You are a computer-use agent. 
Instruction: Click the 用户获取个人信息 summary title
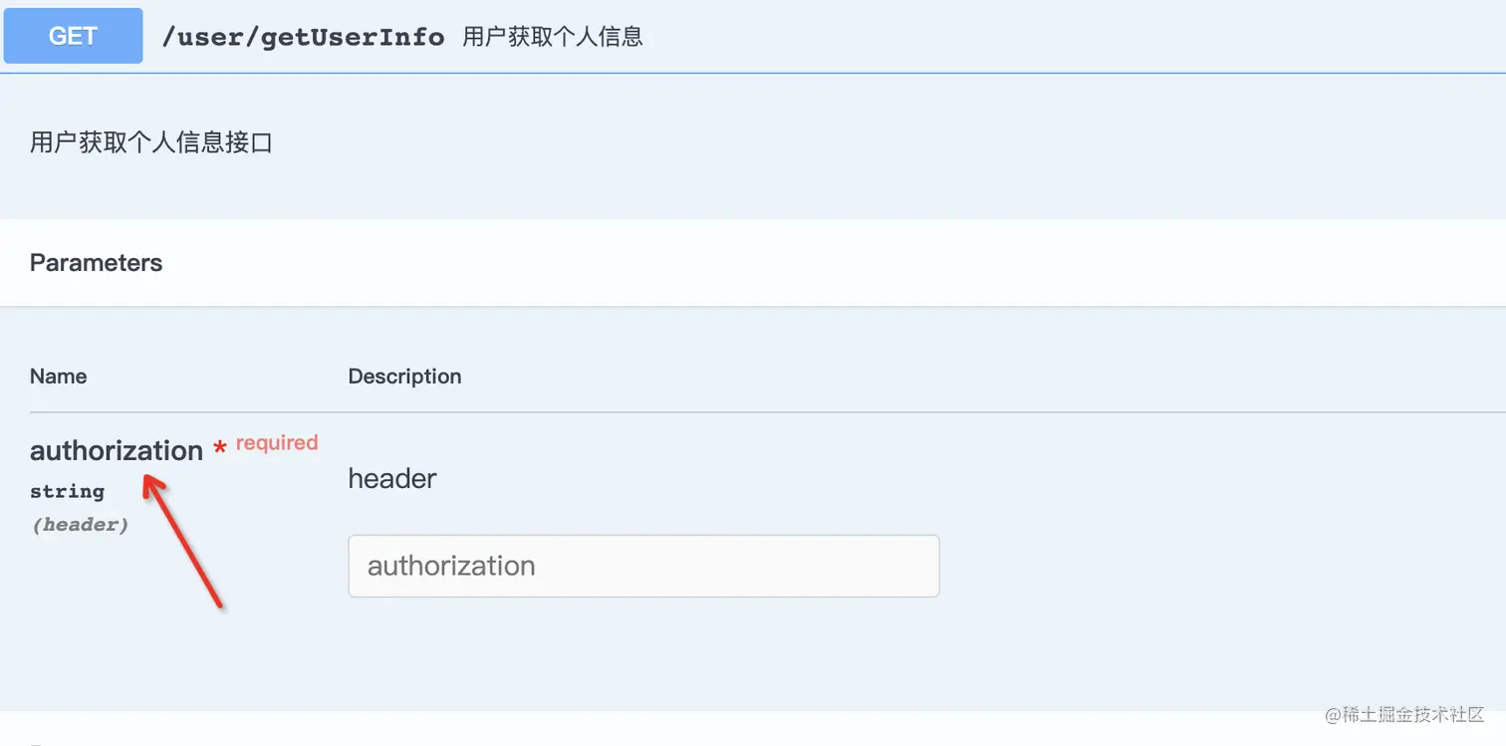[553, 37]
